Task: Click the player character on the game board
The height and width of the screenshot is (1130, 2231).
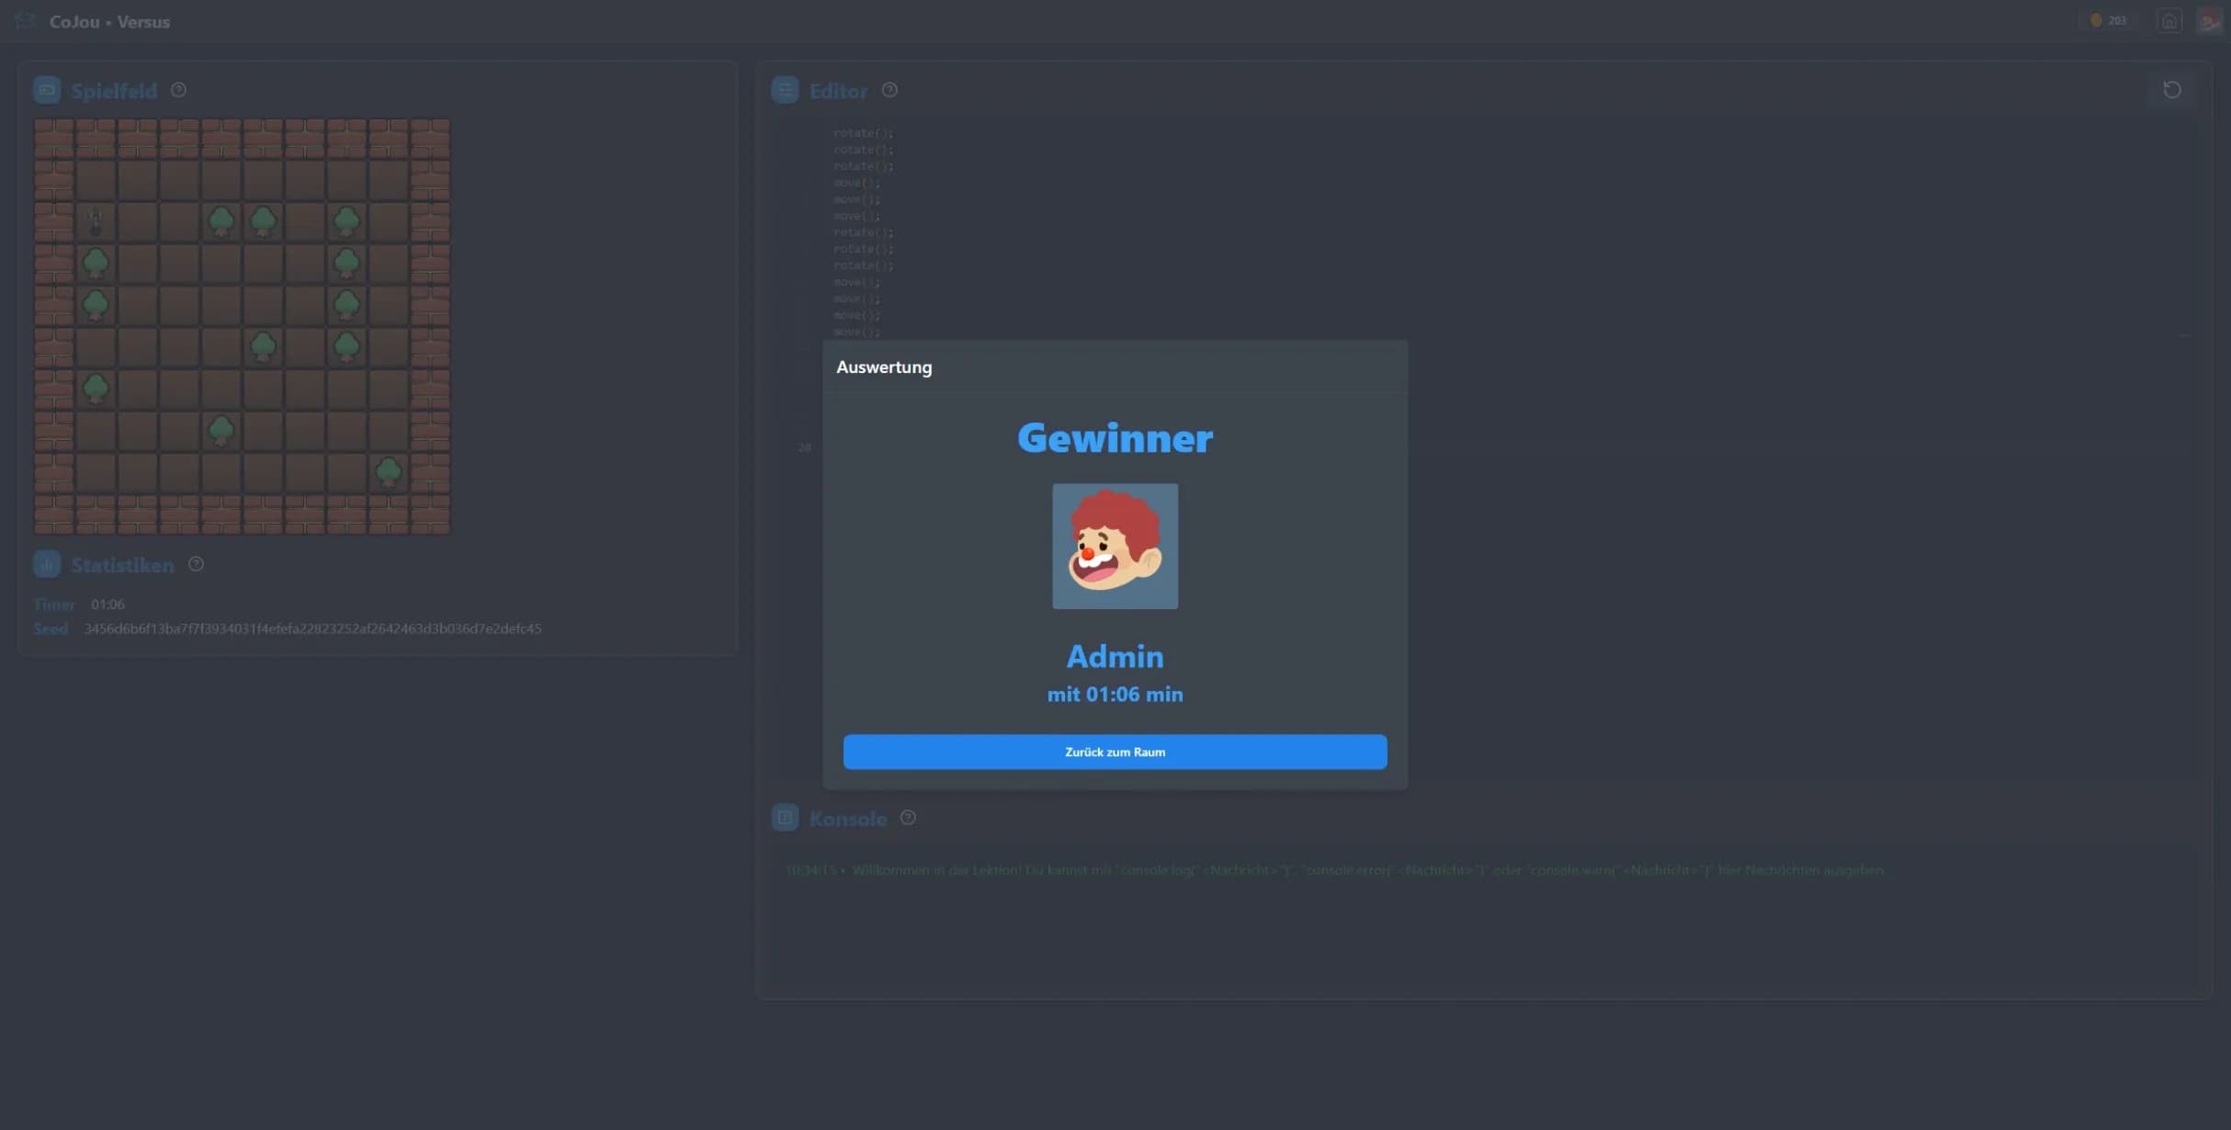Action: pyautogui.click(x=96, y=220)
